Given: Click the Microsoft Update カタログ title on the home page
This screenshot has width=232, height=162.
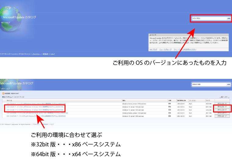Looking at the screenshot, I should 19,17.
